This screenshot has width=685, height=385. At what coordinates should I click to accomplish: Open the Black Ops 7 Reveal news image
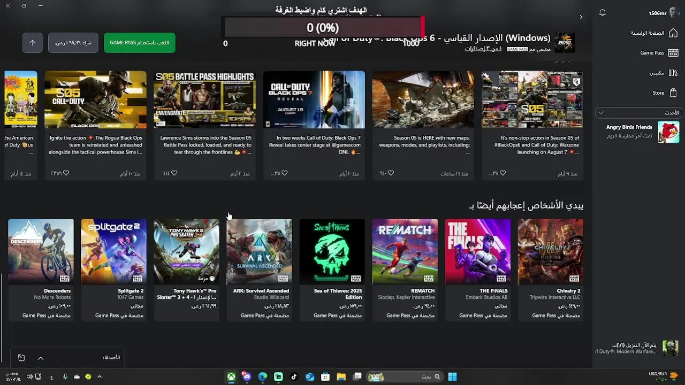[x=314, y=99]
